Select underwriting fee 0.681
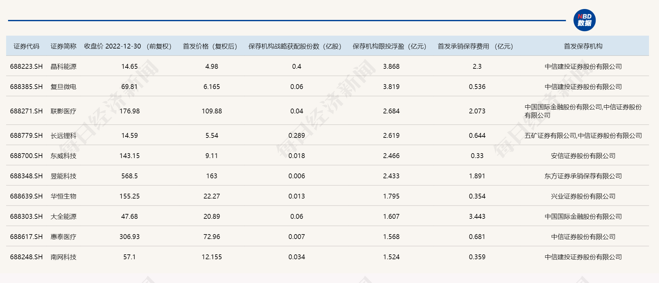659x283 pixels. 477,237
